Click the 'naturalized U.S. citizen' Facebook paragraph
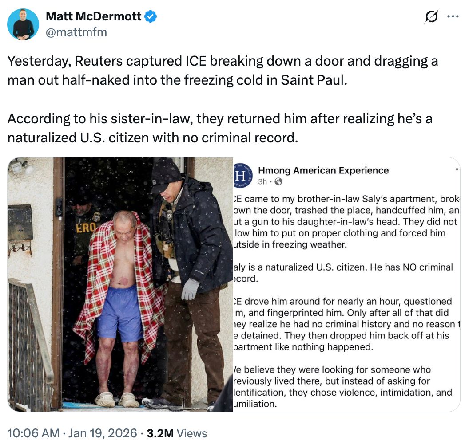Image resolution: width=469 pixels, height=448 pixels. click(343, 273)
